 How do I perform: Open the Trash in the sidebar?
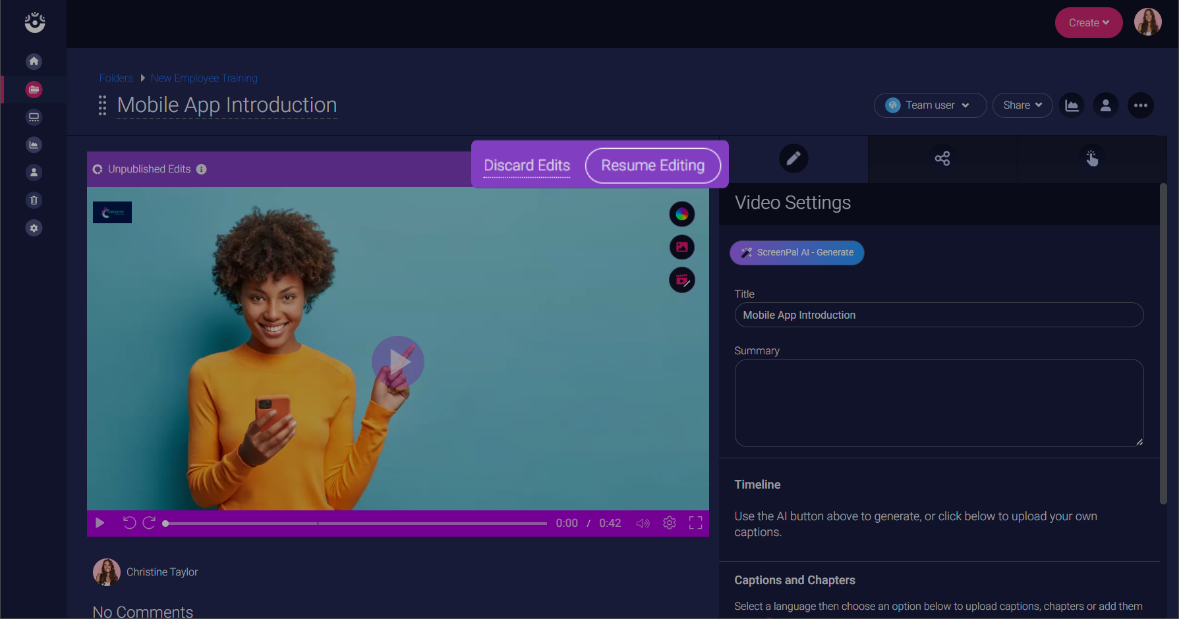point(34,200)
